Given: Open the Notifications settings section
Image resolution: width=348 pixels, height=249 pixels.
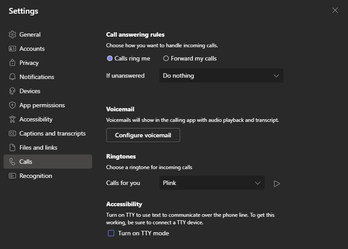Looking at the screenshot, I should click(x=48, y=77).
